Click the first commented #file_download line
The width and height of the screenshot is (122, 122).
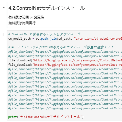[65, 52]
